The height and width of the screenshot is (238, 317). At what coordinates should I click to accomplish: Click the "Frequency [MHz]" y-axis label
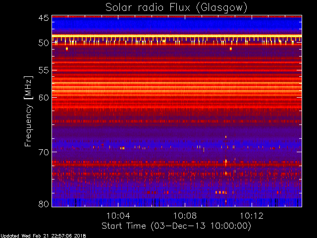(x=28, y=111)
